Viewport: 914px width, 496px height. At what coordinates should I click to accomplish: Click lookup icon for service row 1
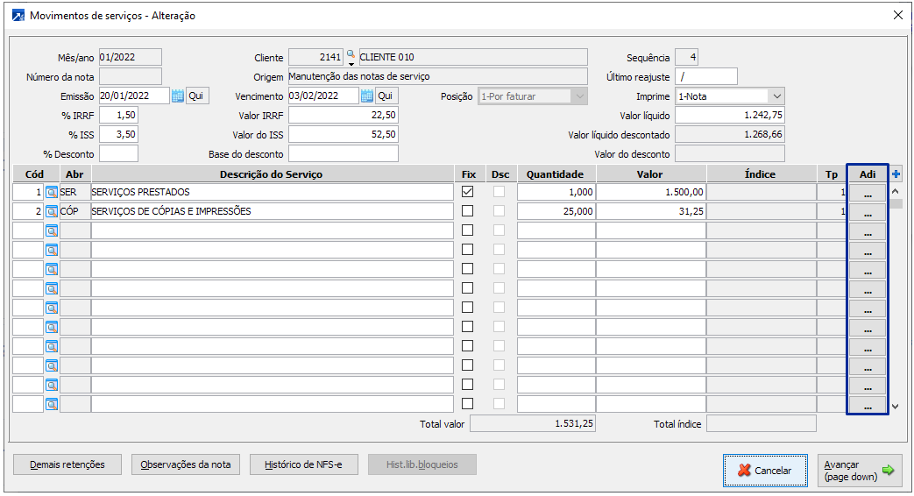tap(52, 192)
